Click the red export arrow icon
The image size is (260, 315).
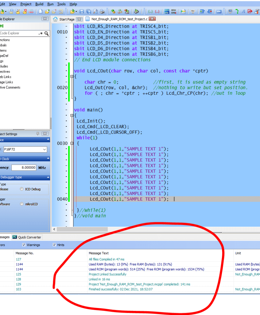point(250,11)
